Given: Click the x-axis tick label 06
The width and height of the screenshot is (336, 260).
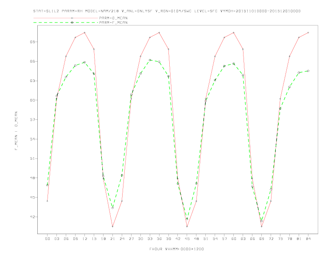Looking at the screenshot, I should pos(66,239).
